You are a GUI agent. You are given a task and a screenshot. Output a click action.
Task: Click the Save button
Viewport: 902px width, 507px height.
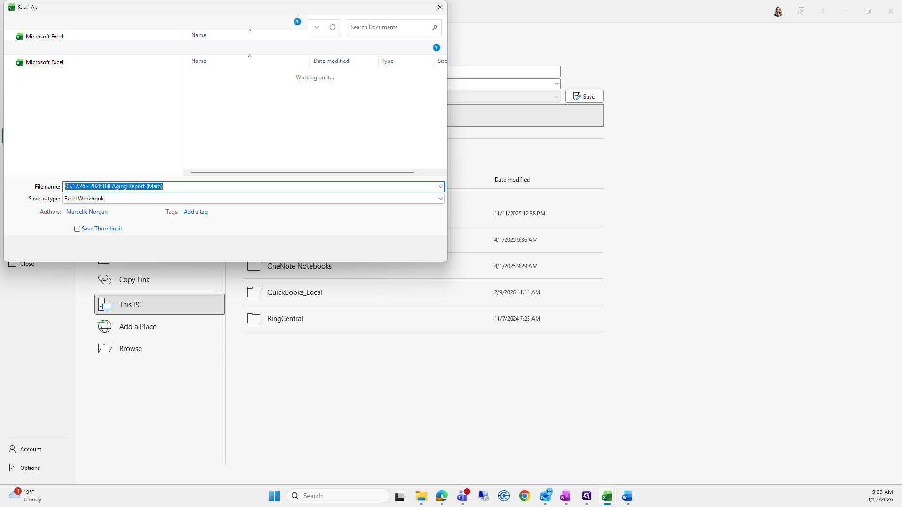click(584, 96)
